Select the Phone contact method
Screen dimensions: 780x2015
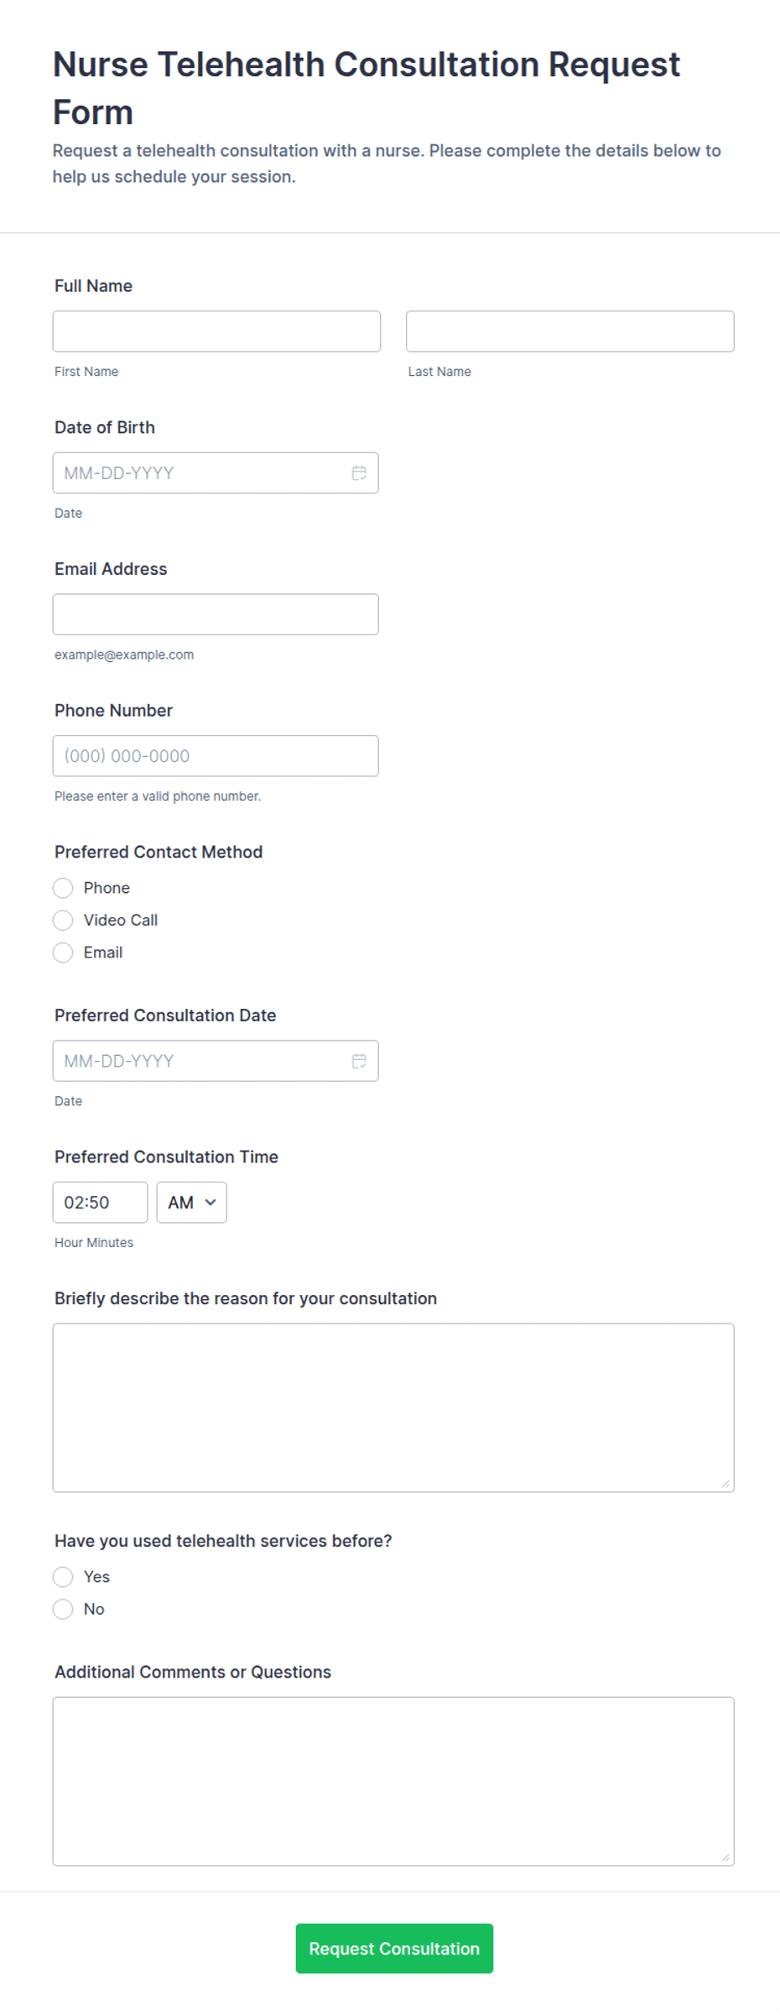[x=63, y=888]
